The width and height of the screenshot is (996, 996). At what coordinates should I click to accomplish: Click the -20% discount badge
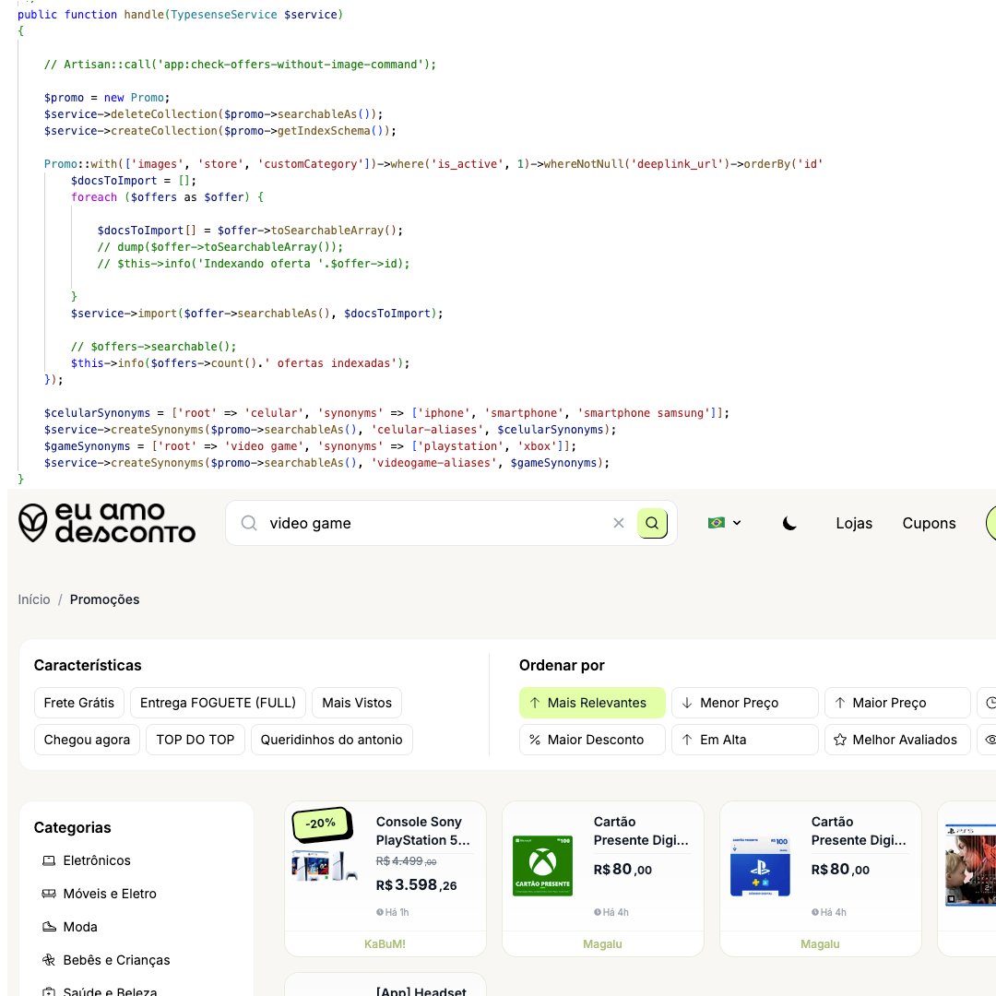pos(322,824)
